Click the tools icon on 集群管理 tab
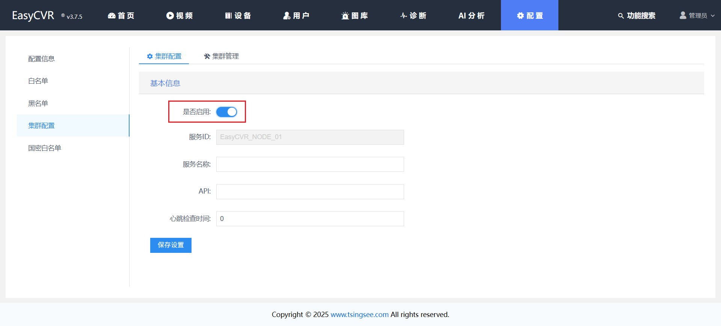 (x=207, y=56)
